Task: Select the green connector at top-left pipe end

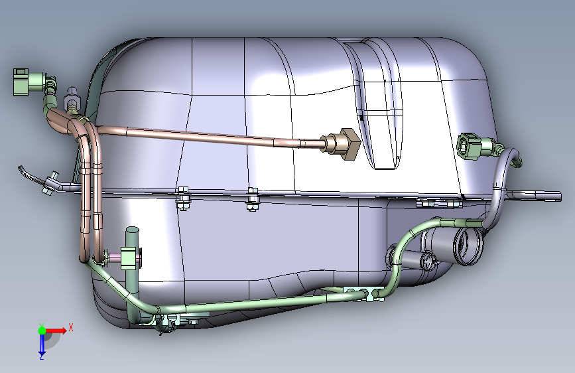Action: [29, 82]
